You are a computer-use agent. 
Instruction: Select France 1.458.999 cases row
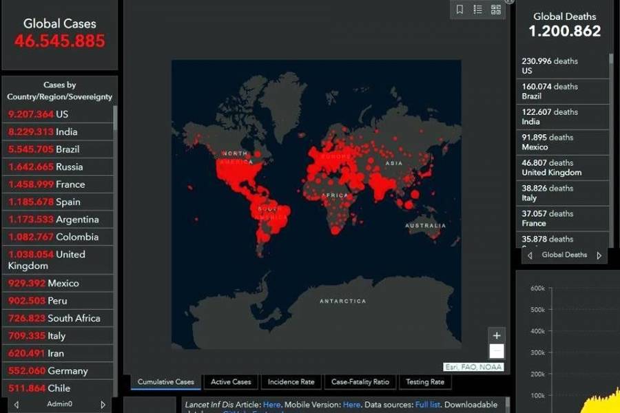[x=58, y=184]
